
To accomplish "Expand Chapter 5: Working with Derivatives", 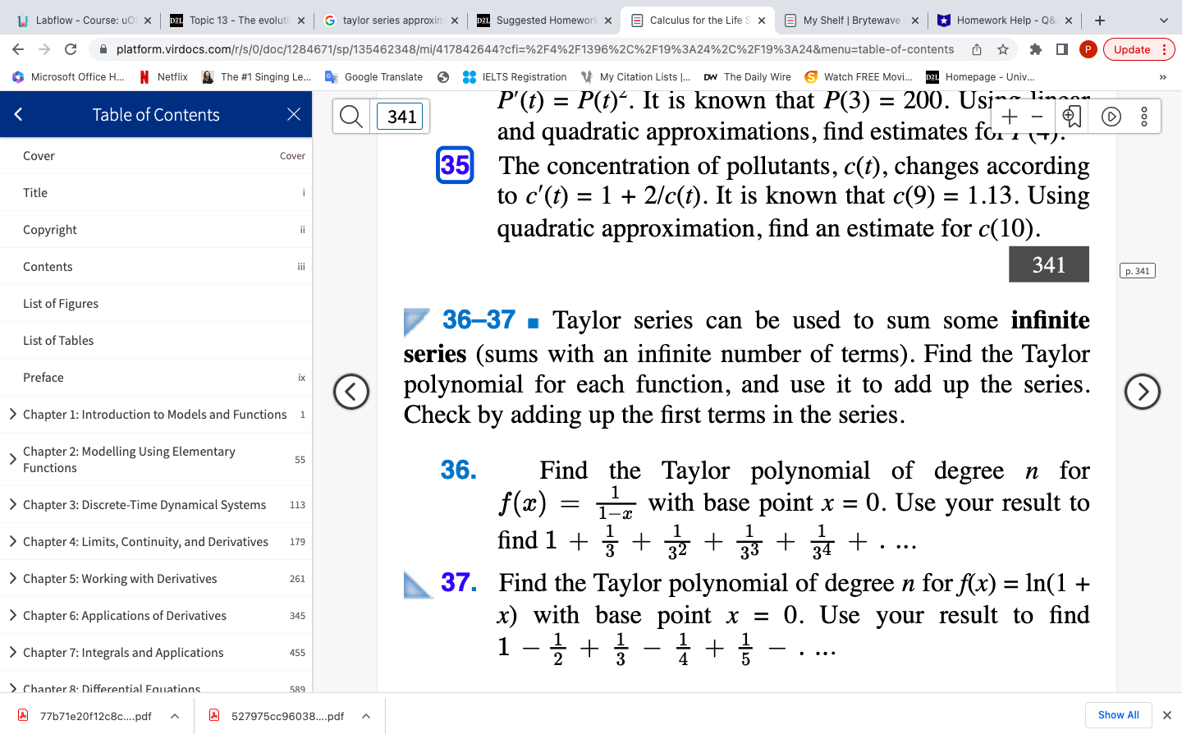I will [12, 578].
